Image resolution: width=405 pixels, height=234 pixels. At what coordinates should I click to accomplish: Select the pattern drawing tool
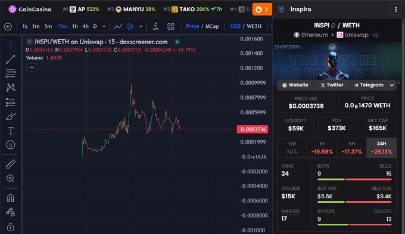click(11, 88)
